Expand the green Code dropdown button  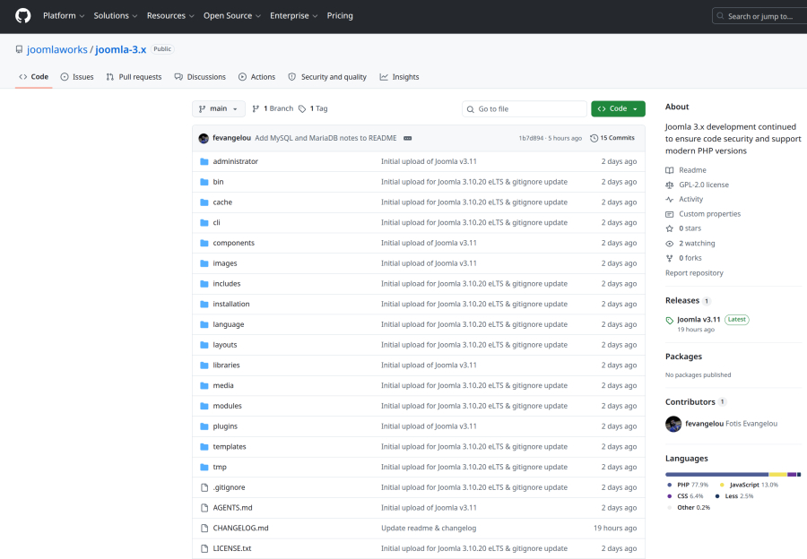pos(618,108)
